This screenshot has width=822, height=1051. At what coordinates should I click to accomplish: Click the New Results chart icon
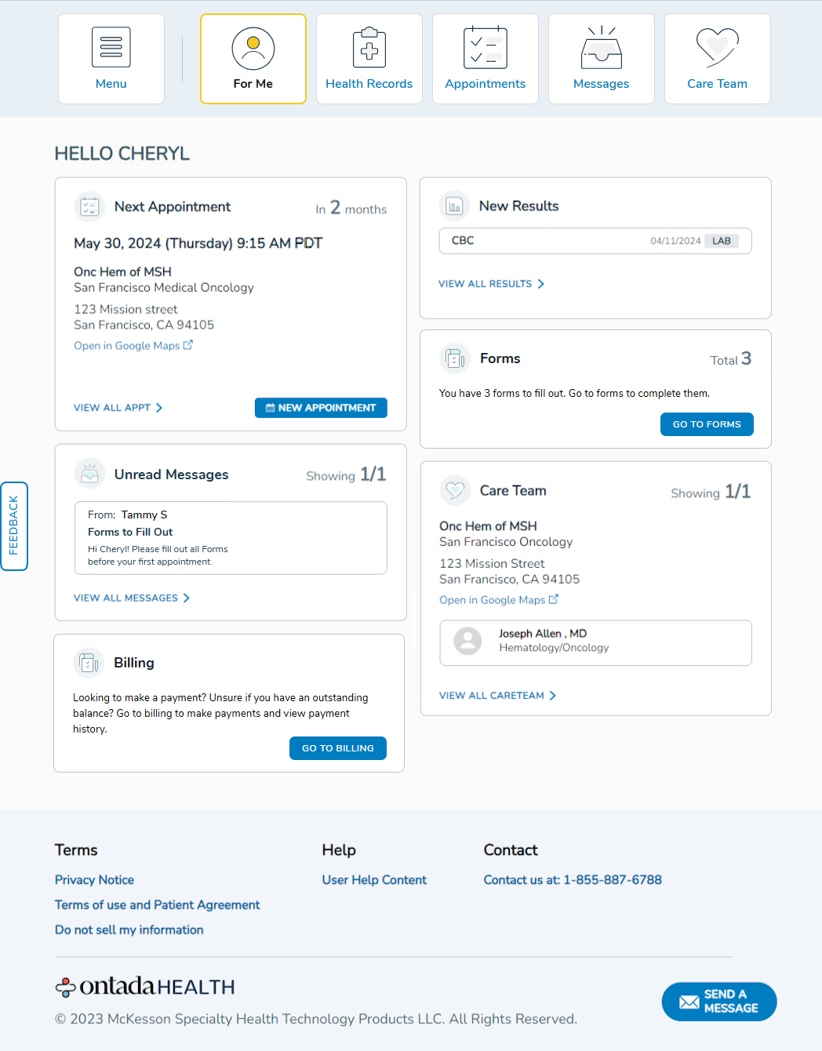[x=454, y=206]
